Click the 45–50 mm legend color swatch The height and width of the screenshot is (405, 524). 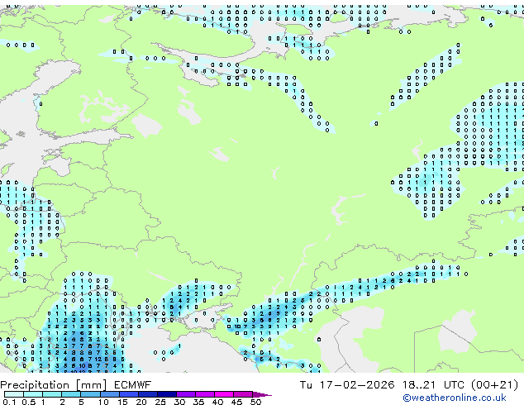coord(243,394)
